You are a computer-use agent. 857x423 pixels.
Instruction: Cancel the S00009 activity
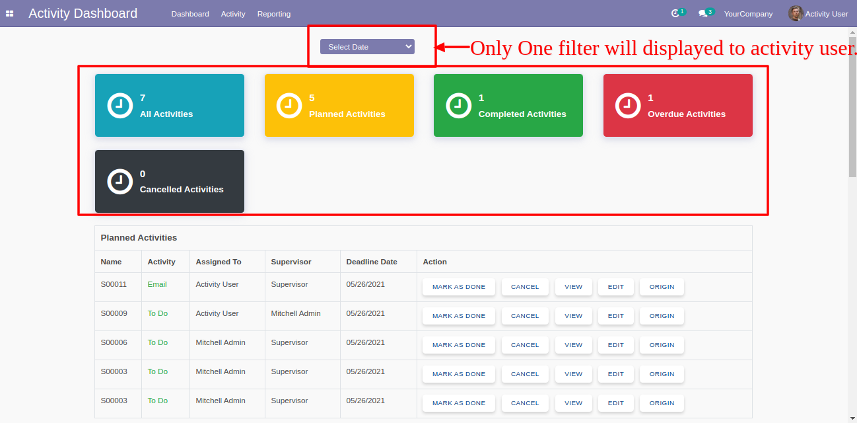pyautogui.click(x=525, y=316)
